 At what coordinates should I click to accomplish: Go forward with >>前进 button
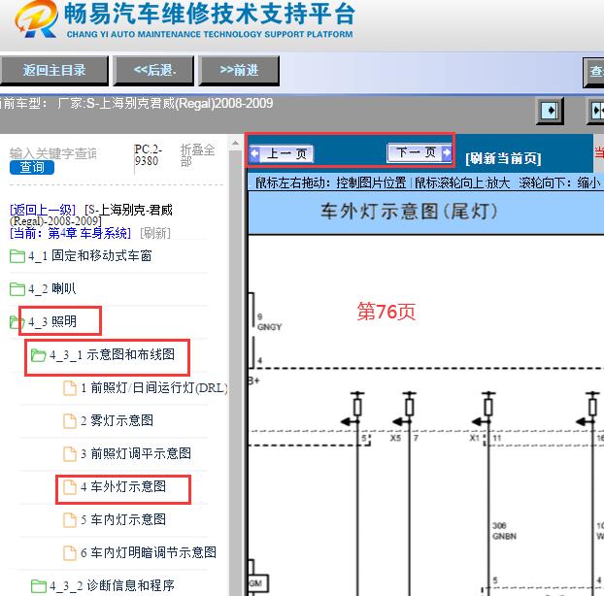(239, 71)
